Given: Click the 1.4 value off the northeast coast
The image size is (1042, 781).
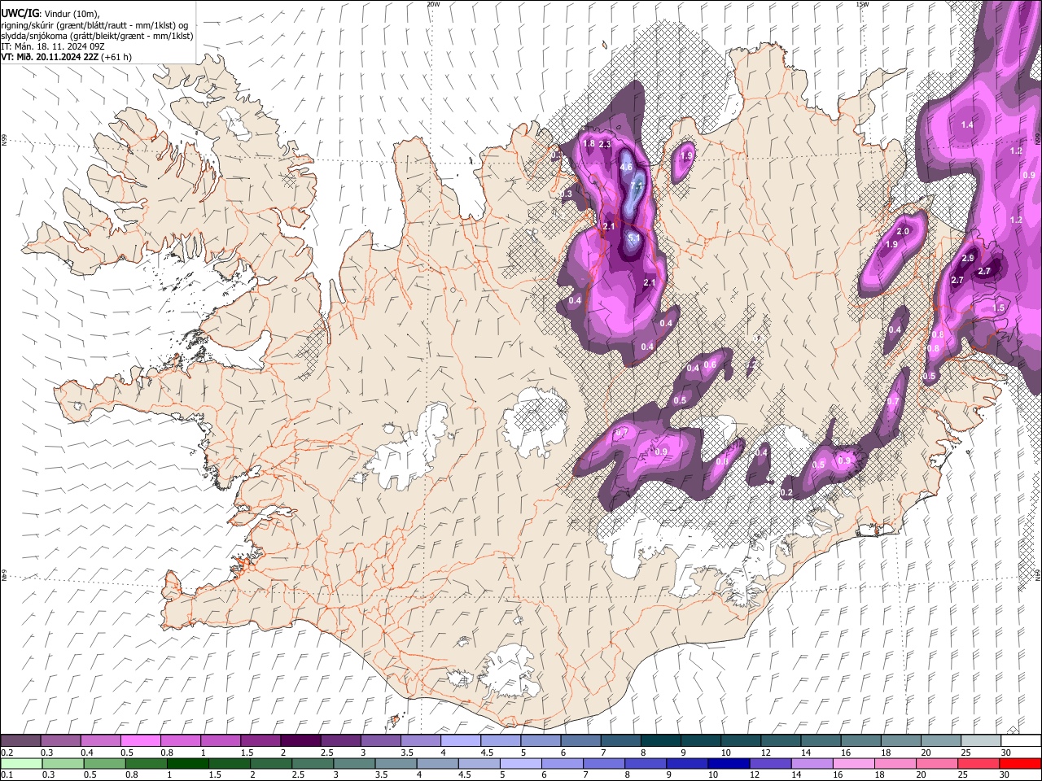Looking at the screenshot, I should 967,124.
